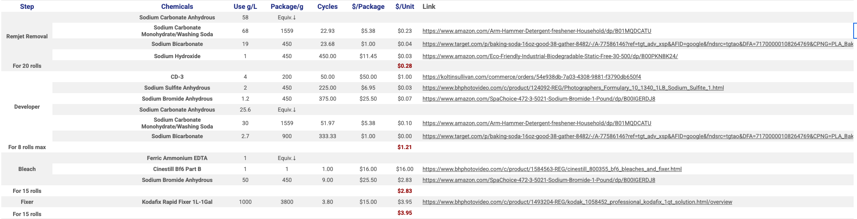The width and height of the screenshot is (857, 219).
Task: Open the koltinsullivan.com link for CD-3
Action: coord(531,77)
